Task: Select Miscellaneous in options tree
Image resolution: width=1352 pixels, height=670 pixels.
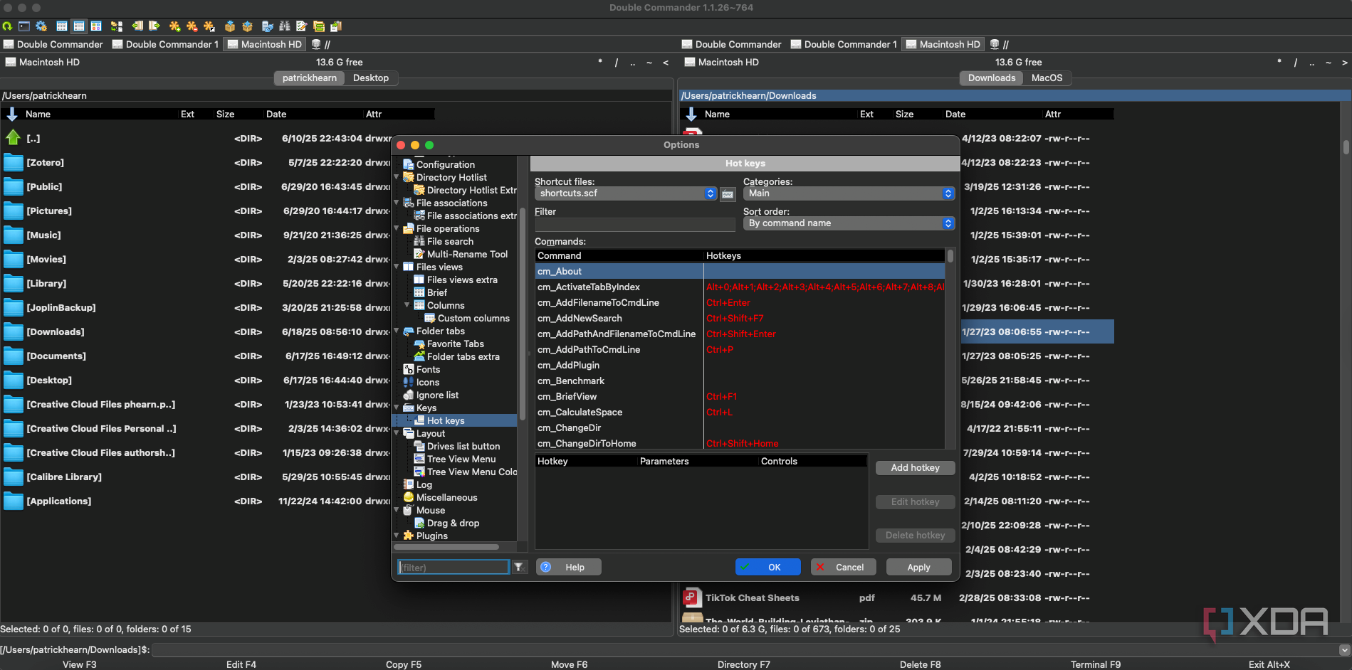Action: point(446,498)
